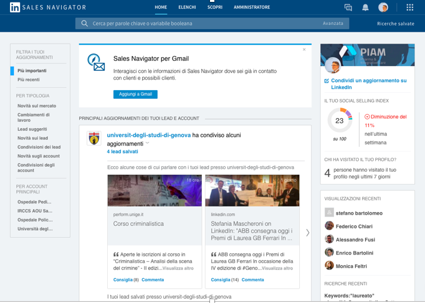Open the messages icon in header
Viewport: 425px width, 303px height.
click(x=348, y=7)
